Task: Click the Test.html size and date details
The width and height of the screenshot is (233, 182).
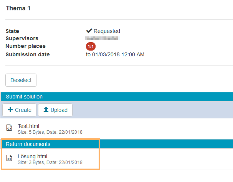Action: [50, 132]
